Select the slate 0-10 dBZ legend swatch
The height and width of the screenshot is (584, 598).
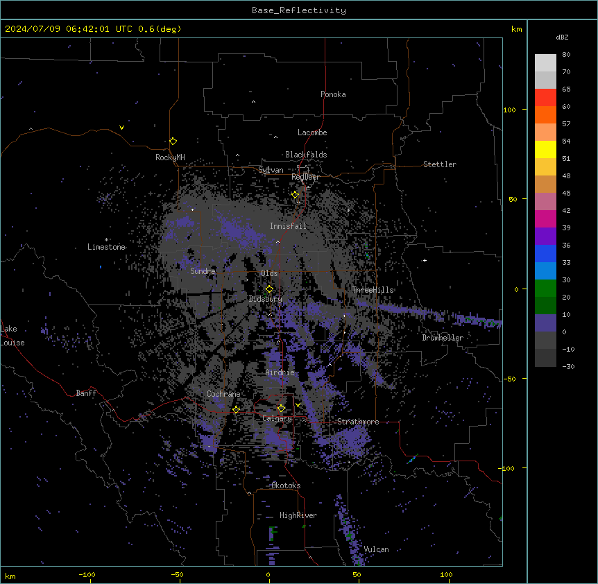pos(545,323)
